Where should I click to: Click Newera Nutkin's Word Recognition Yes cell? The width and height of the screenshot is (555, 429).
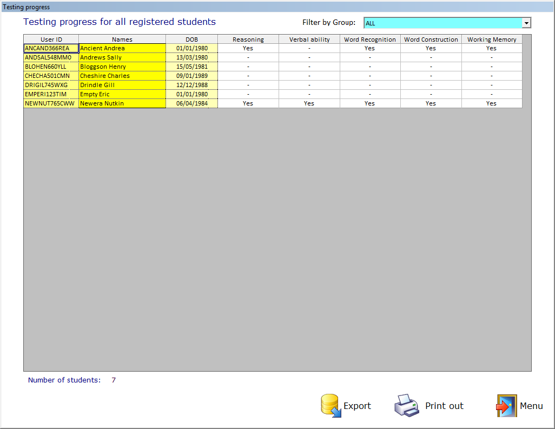(x=370, y=103)
